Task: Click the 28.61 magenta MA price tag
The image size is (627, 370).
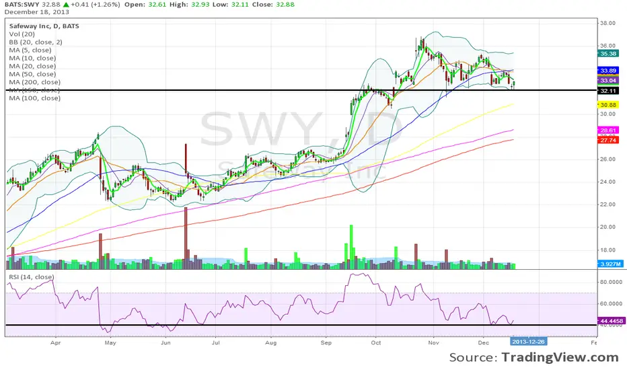Action: tap(608, 130)
